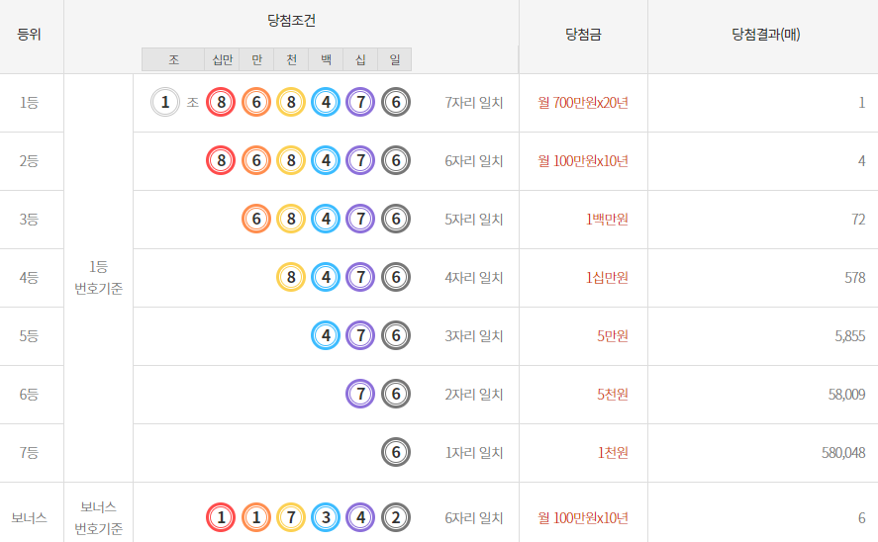Click the result count 58,009
Image resolution: width=878 pixels, height=542 pixels.
pyautogui.click(x=846, y=395)
